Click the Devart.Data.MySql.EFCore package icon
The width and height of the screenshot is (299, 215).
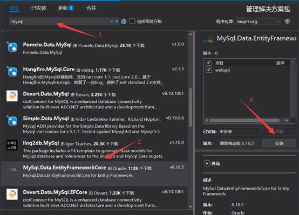[12, 194]
